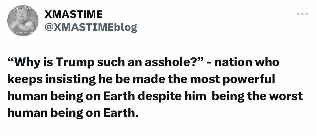Viewport: 317px width, 136px height.
Task: Open the three-dot more options menu
Action: pos(302,14)
